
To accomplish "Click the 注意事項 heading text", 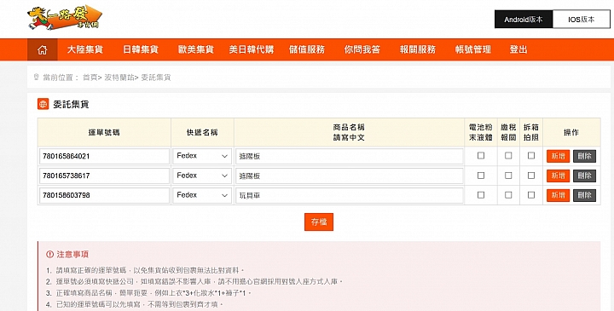I will [72, 254].
